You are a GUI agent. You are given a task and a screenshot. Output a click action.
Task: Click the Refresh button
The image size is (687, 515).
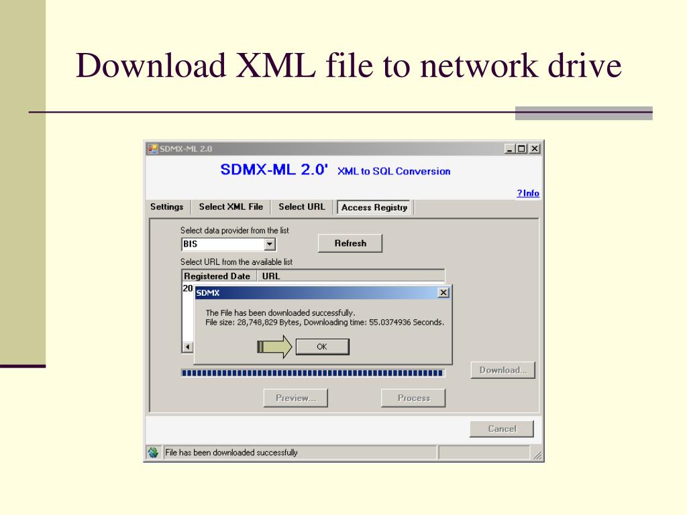tap(350, 243)
